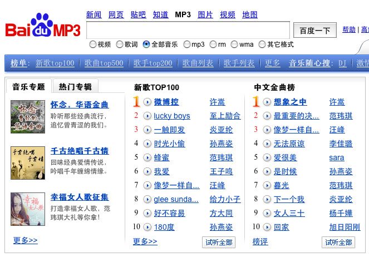Screen dimensions: 369x257
Task: Open 知道 in top navigation
Action: tap(160, 14)
